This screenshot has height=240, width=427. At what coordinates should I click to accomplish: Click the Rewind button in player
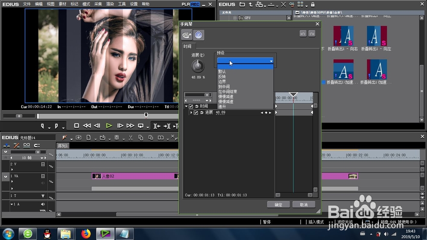[x=87, y=126]
